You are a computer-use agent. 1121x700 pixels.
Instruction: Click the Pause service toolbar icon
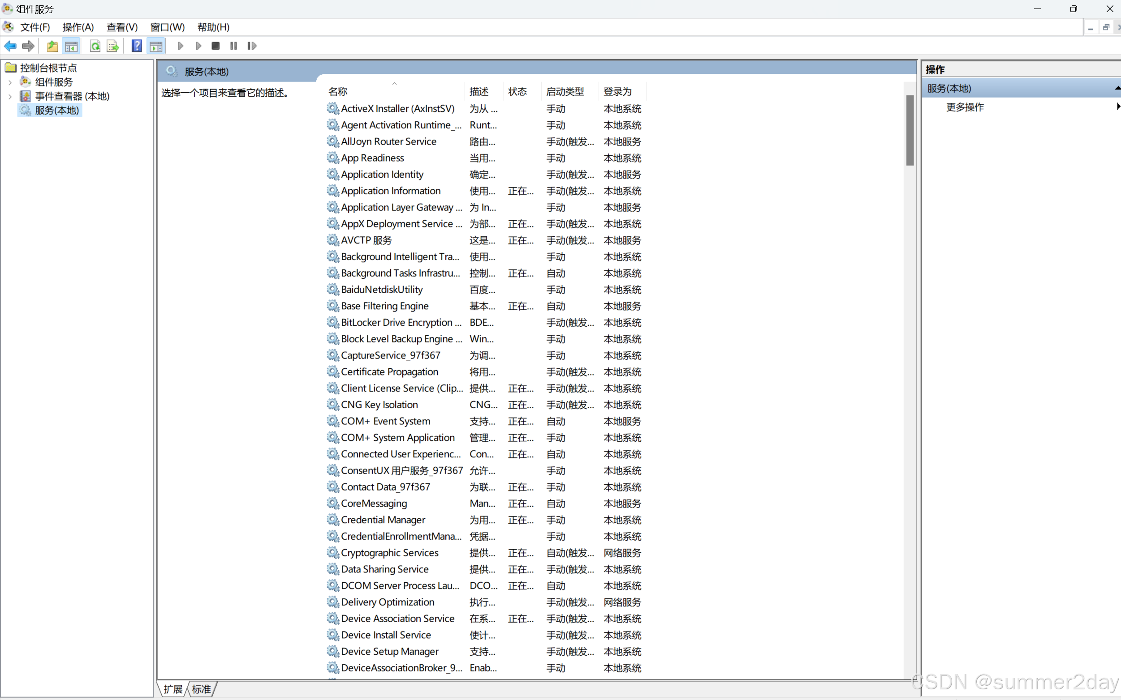tap(233, 46)
